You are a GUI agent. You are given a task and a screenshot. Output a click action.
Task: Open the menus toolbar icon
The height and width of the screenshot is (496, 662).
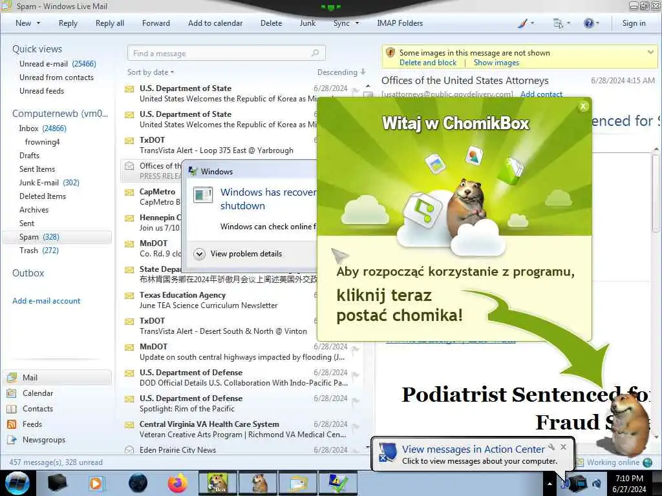pos(558,23)
